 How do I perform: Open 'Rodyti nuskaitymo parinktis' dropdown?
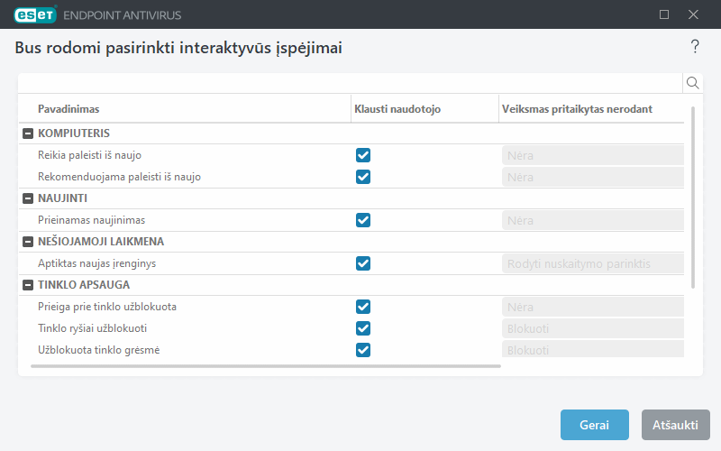click(593, 263)
